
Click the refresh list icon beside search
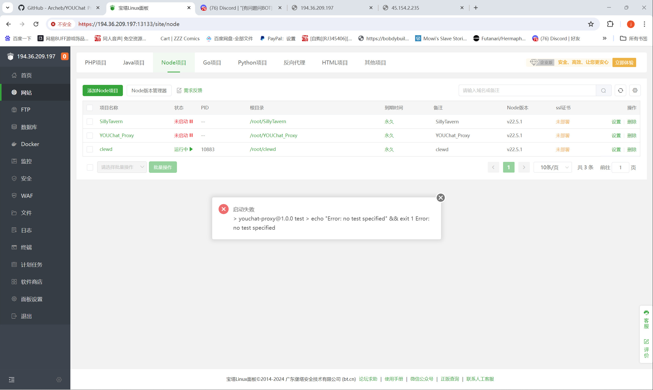(620, 90)
